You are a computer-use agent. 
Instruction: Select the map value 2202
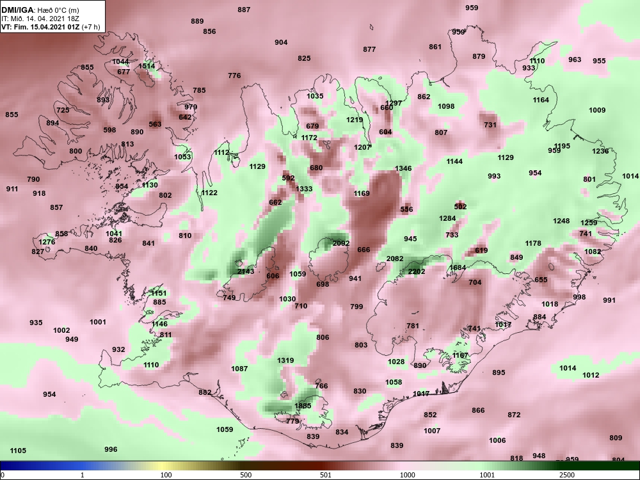[x=417, y=271]
